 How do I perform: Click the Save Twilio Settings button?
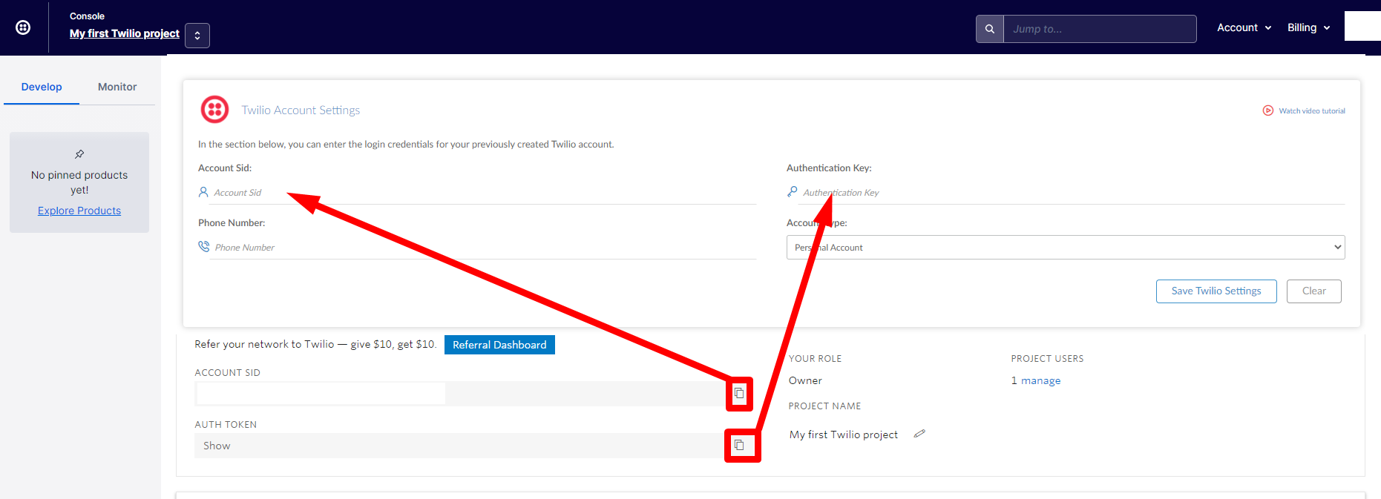click(x=1216, y=291)
